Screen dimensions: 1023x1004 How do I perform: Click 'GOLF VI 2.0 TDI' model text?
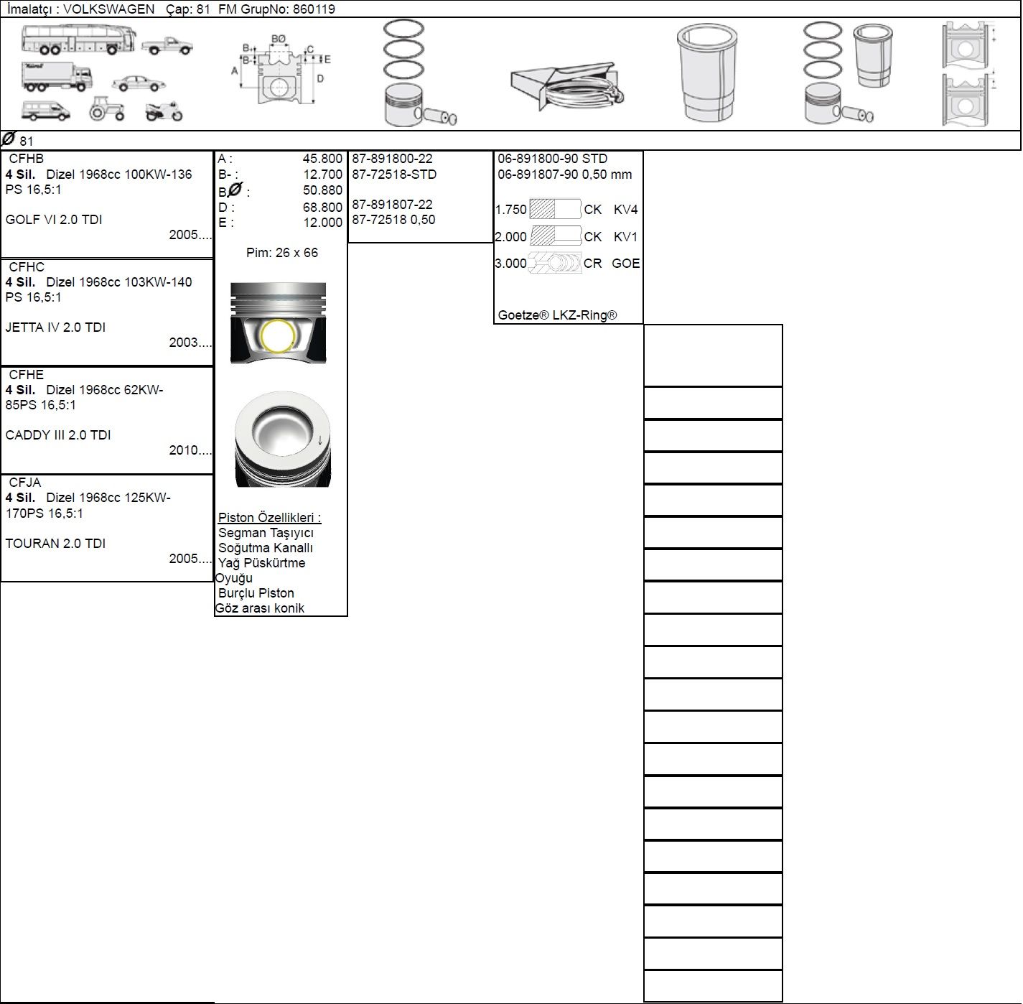(54, 220)
